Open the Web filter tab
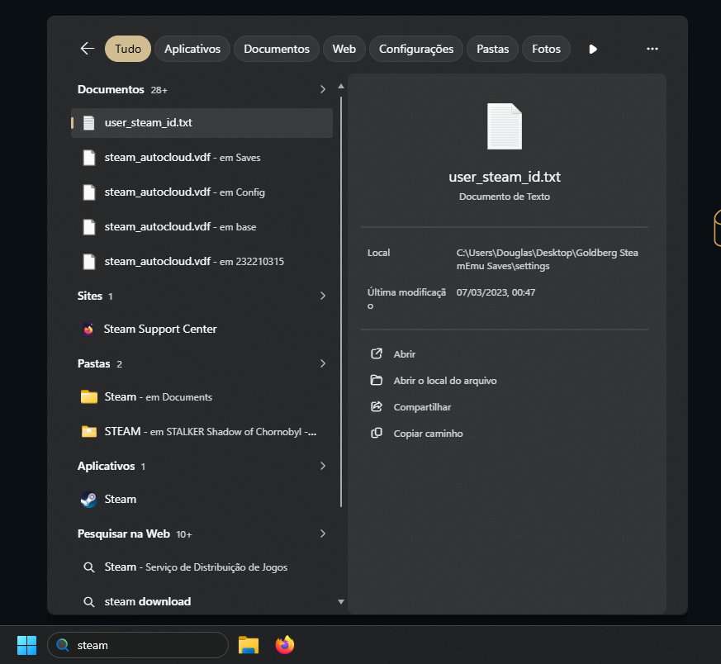 [x=344, y=49]
